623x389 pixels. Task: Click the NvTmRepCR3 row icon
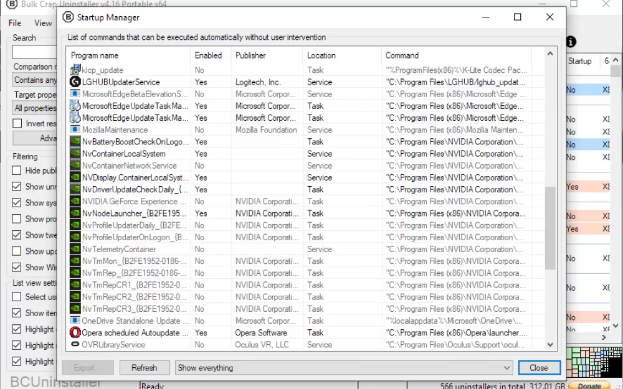(75, 309)
